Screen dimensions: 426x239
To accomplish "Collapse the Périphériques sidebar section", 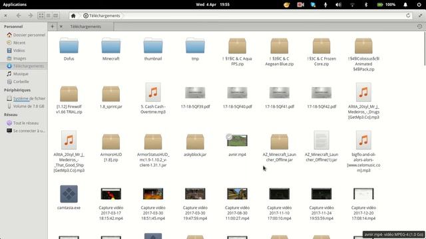I will click(17, 90).
